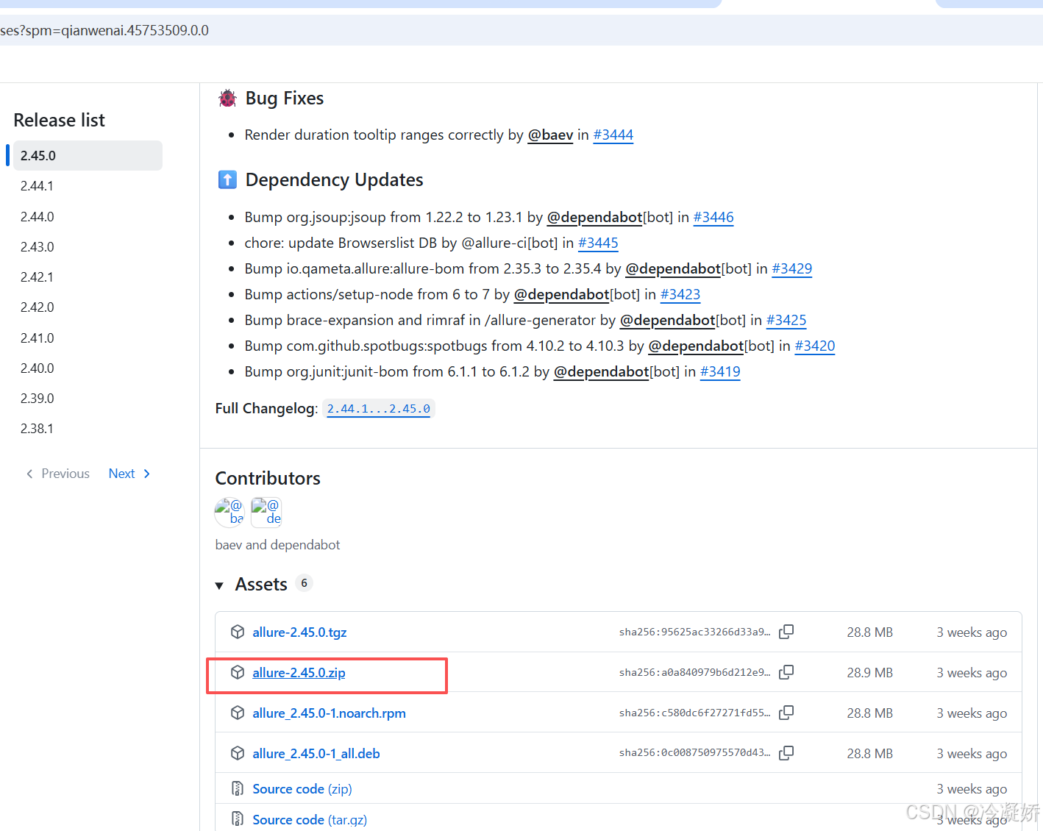The image size is (1043, 831).
Task: Open pull request #3445
Action: [x=598, y=243]
